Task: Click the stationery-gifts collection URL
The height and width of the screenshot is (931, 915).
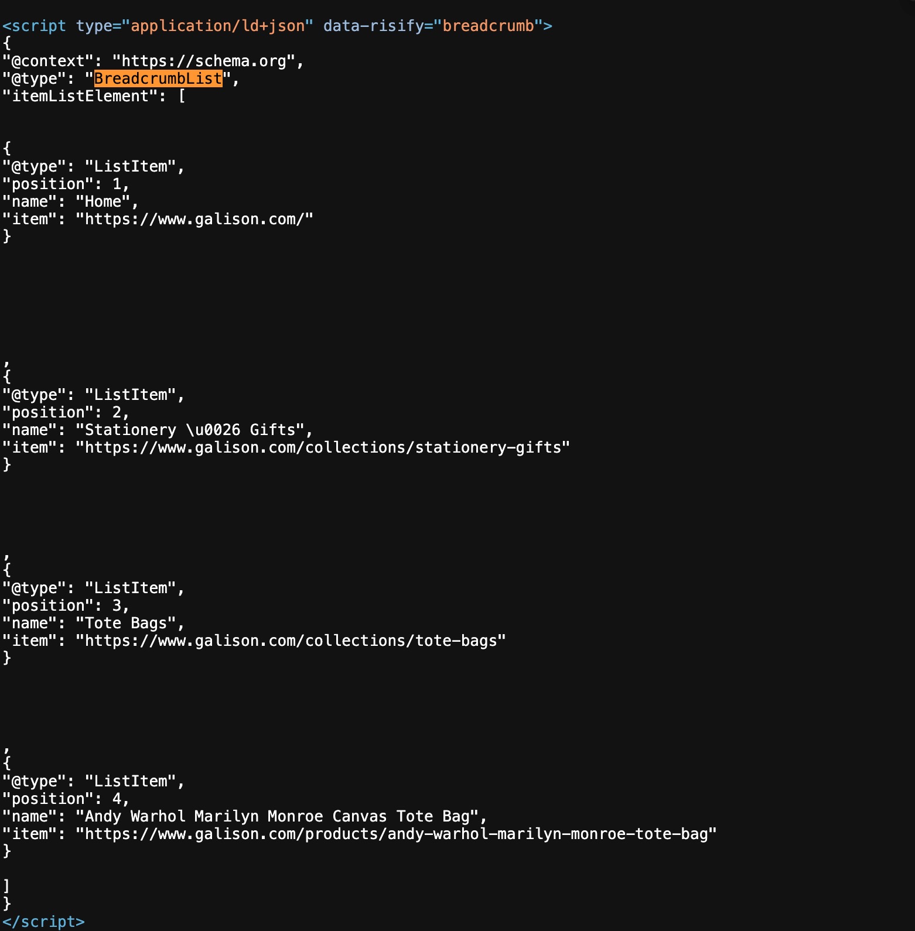Action: click(323, 447)
